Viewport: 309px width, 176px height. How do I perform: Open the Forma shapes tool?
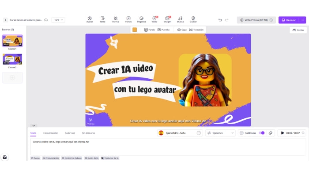click(x=116, y=19)
